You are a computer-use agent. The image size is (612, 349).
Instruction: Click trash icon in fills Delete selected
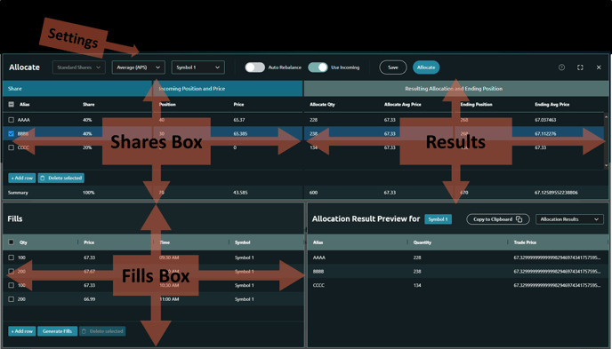click(84, 331)
